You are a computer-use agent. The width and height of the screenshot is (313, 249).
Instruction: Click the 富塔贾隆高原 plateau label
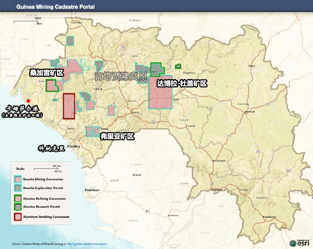(x=121, y=76)
